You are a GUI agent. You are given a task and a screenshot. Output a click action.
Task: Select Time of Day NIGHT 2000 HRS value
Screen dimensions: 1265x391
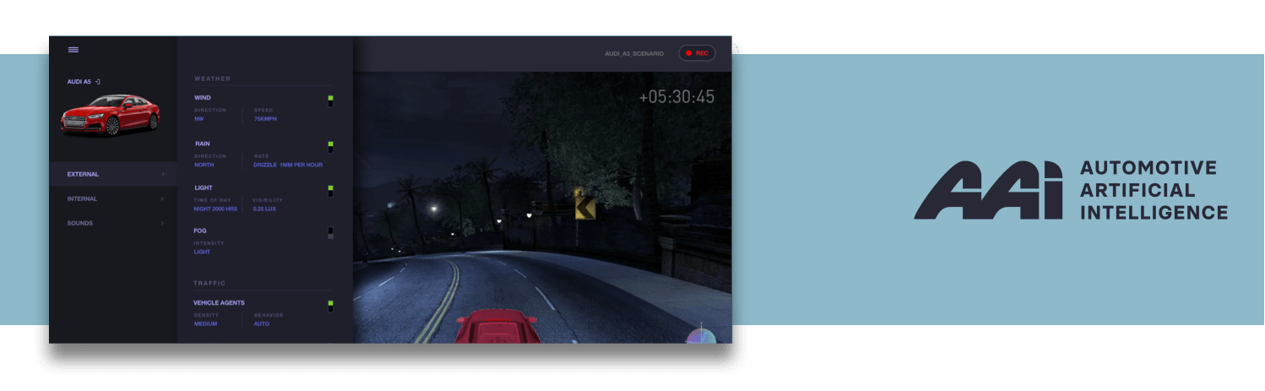[215, 209]
